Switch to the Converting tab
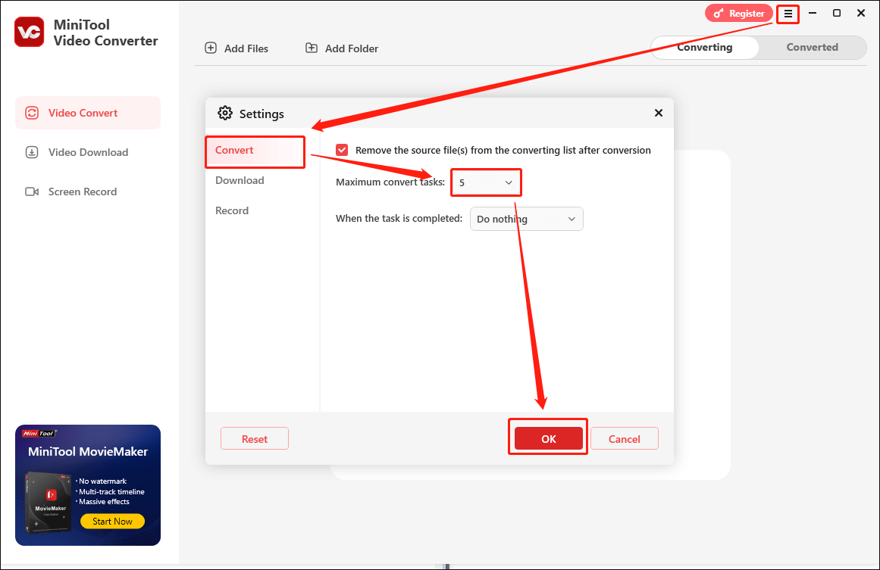Screen dimensions: 880x570 [x=704, y=48]
